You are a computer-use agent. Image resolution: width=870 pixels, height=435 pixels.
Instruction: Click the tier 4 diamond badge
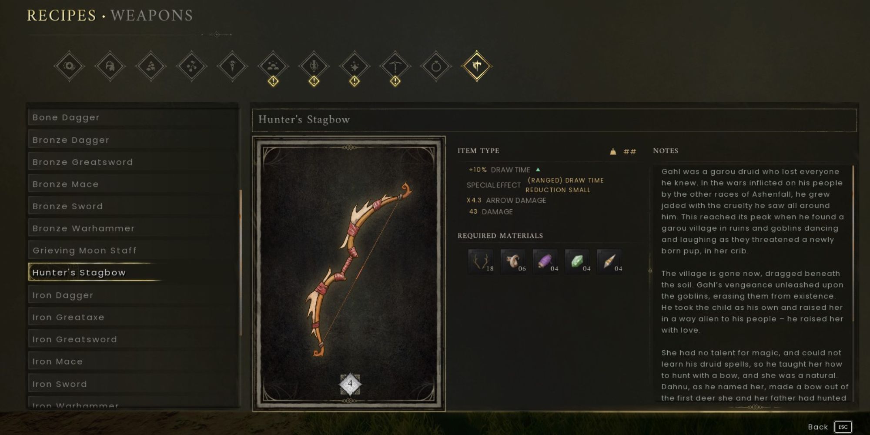pyautogui.click(x=350, y=384)
